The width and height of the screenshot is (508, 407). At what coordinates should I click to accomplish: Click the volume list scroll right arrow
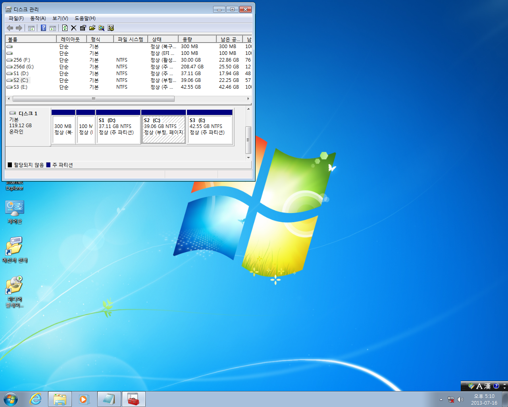click(x=248, y=99)
